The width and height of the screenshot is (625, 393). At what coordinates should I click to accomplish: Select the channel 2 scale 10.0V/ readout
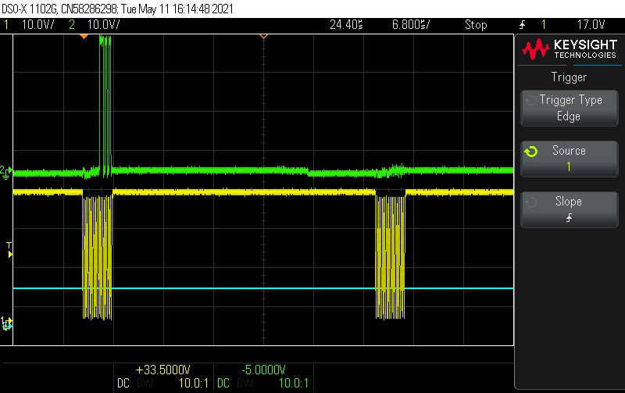click(x=103, y=25)
